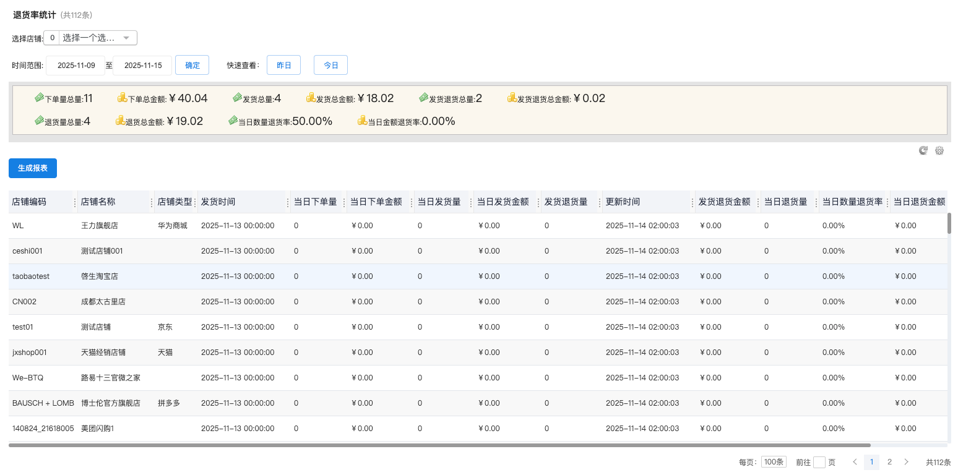958x475 pixels.
Task: Select the ceshi001 store code cell
Action: click(x=43, y=251)
